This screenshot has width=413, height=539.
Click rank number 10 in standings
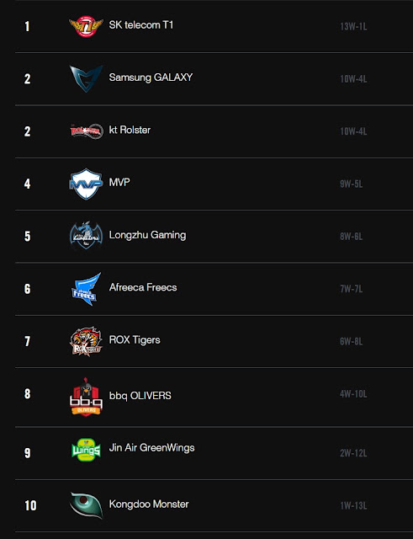pyautogui.click(x=30, y=505)
